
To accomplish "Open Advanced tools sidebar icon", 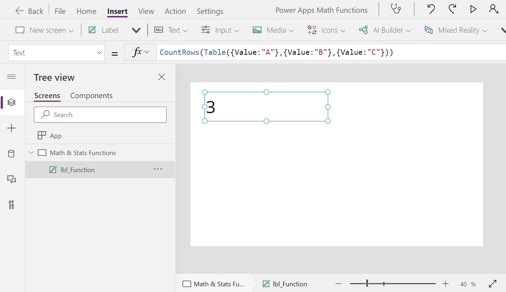I will coord(11,205).
